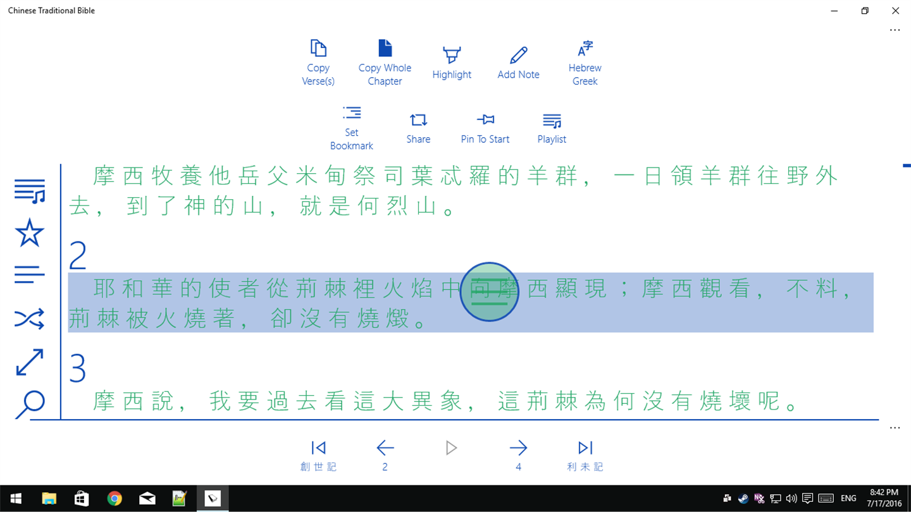Open the notepad app in taskbar
911x512 pixels.
[180, 499]
